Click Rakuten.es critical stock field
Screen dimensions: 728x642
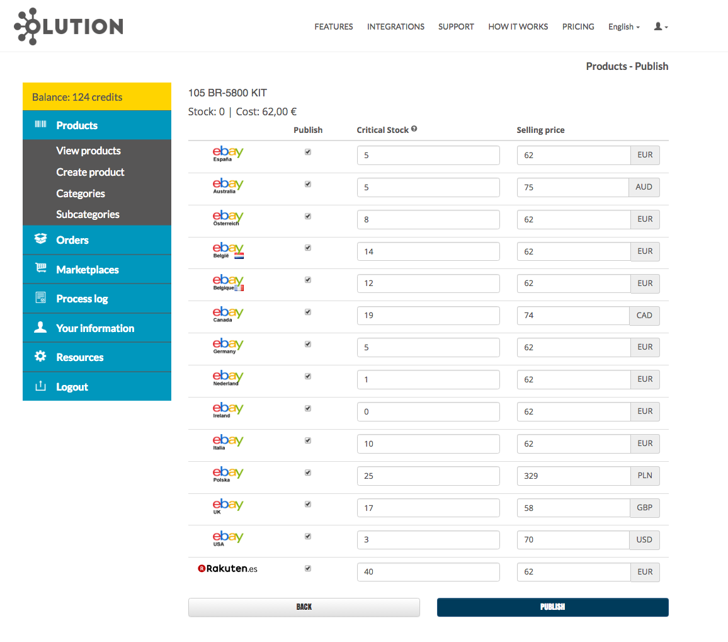coord(428,572)
